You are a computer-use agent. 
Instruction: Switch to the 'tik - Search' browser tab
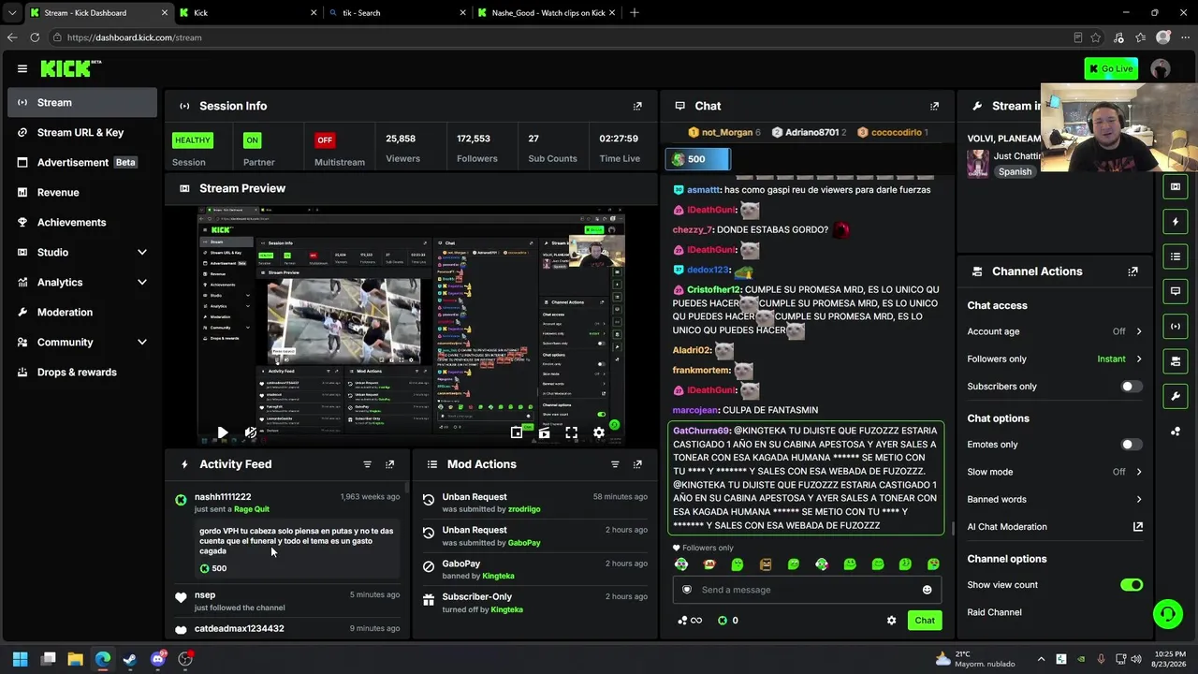tap(397, 13)
